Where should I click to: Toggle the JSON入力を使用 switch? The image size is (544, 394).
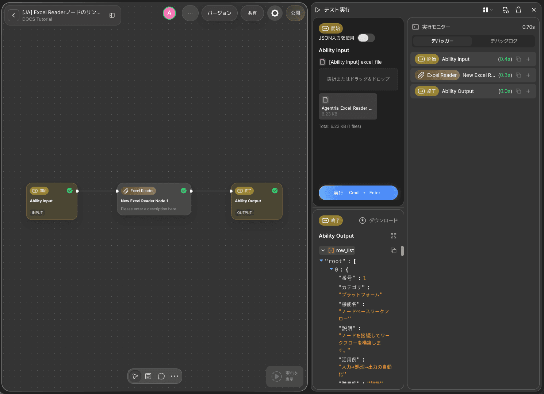click(366, 38)
